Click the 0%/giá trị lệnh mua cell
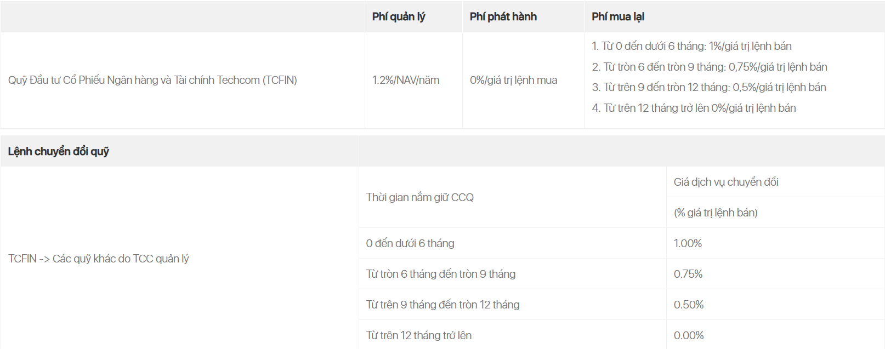The height and width of the screenshot is (349, 885). [513, 80]
